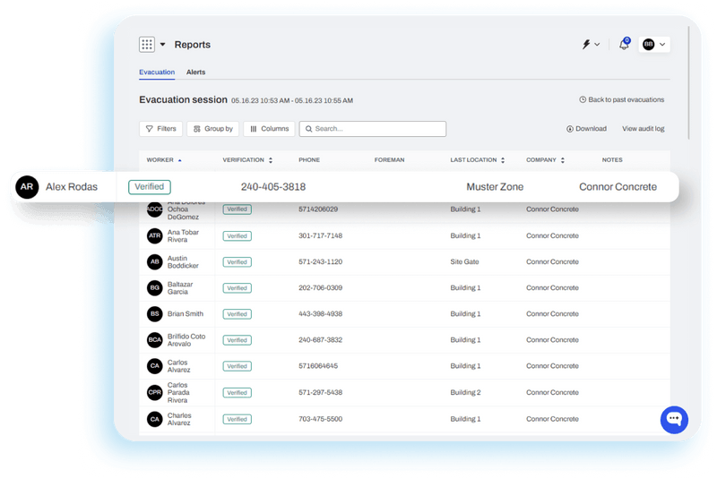Select the Notes column header

click(x=612, y=160)
